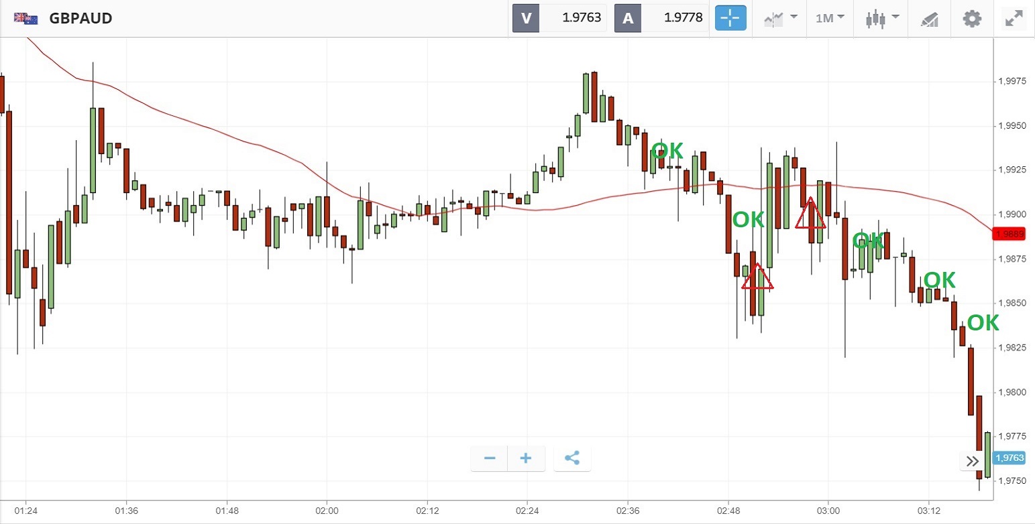Click the red 1.9889 moving average label
Screen dimensions: 1035x524
click(x=1010, y=234)
